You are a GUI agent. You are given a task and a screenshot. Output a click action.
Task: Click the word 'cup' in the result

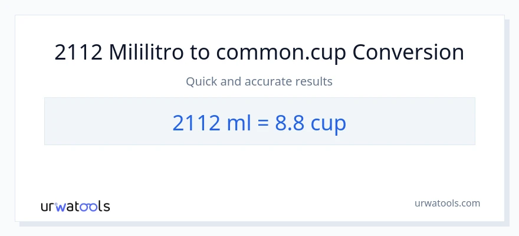[329, 123]
